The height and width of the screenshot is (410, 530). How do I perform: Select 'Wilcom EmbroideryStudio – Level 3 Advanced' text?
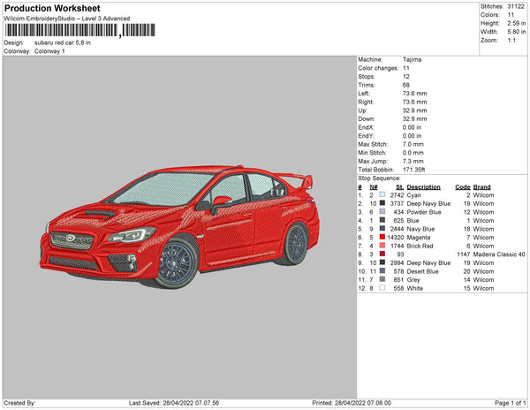point(67,19)
